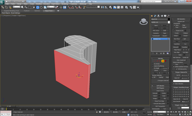Click the Detach button

point(185,36)
